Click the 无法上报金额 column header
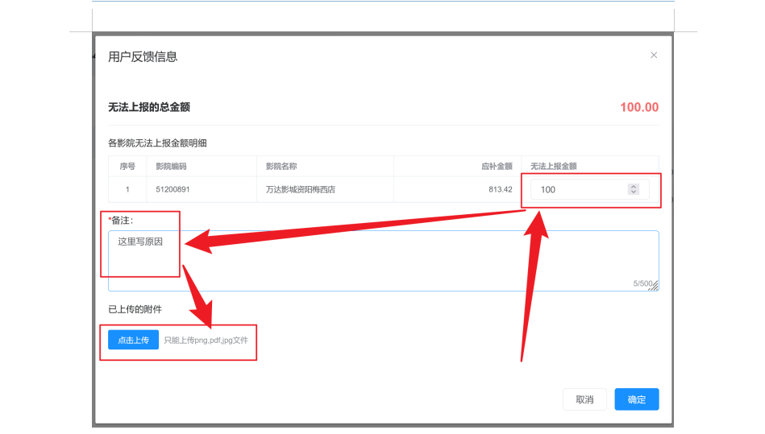The height and width of the screenshot is (434, 765). (x=553, y=167)
